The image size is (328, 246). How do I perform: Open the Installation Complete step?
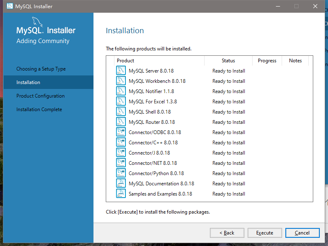tap(39, 109)
